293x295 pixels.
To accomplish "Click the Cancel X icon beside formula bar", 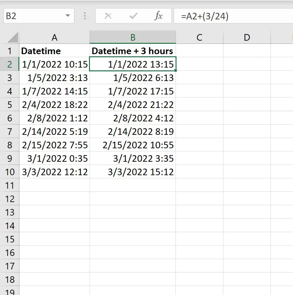I will 108,16.
